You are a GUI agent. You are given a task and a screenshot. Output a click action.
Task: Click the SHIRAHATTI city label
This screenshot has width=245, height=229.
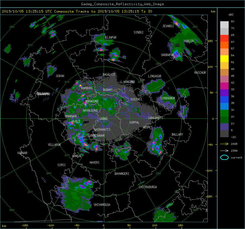pyautogui.click(x=102, y=130)
